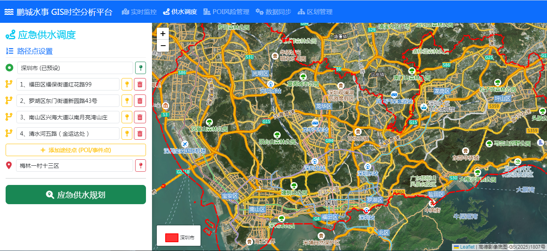The width and height of the screenshot is (547, 251).
Task: Zoom out the map
Action: click(x=163, y=46)
